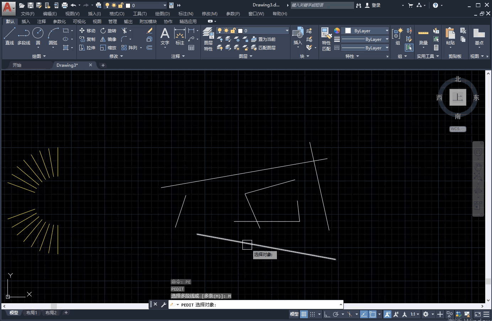Click the Pan hand icon in navigation bar

(478, 167)
